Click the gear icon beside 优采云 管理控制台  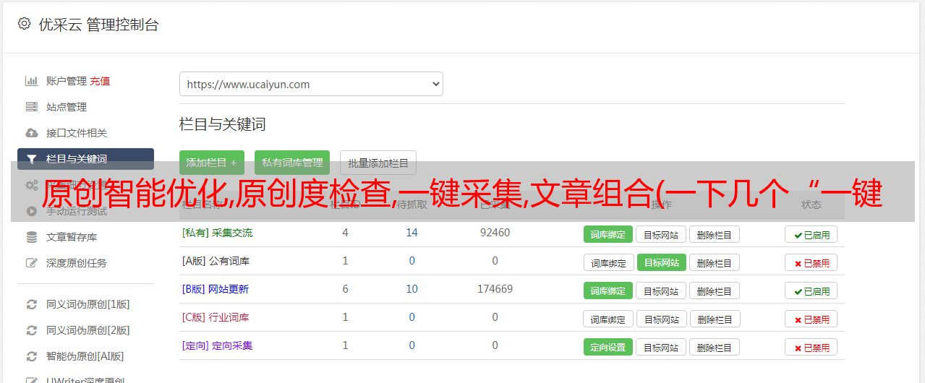[24, 24]
